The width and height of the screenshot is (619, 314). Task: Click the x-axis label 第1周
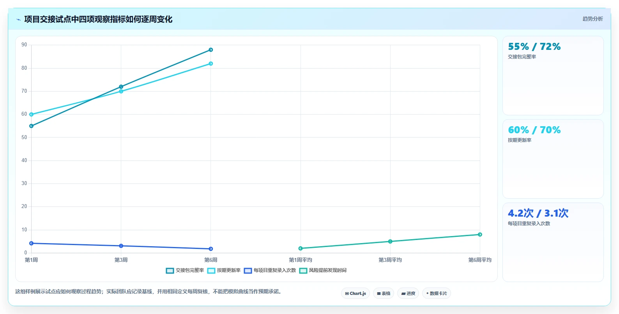(32, 260)
